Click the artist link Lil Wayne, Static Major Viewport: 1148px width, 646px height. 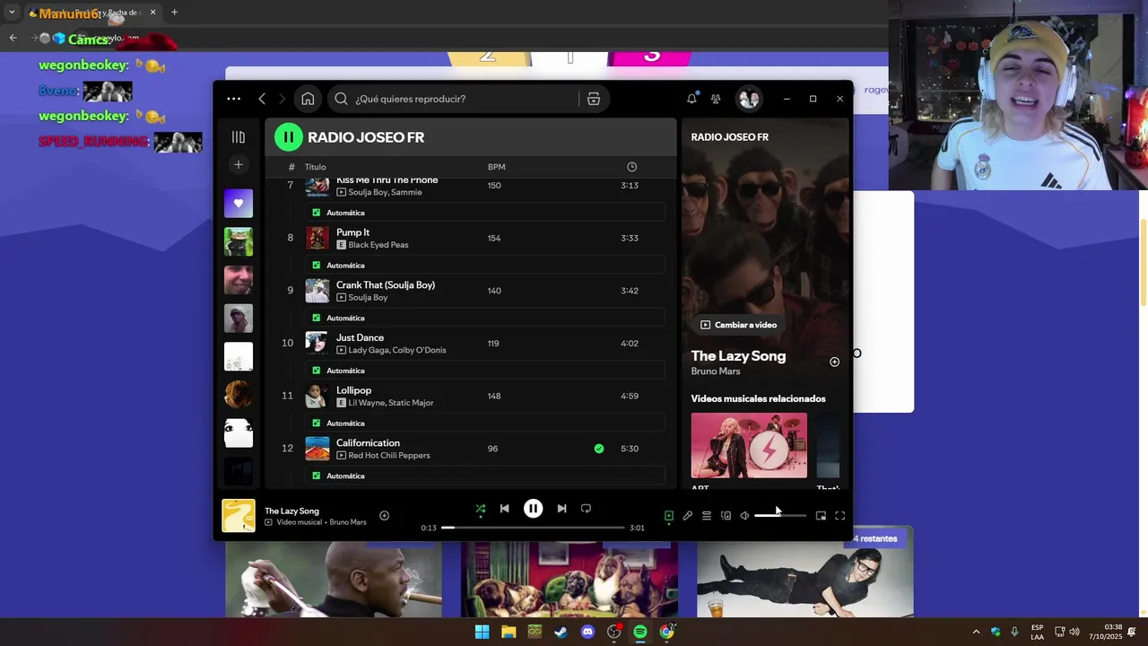(391, 403)
